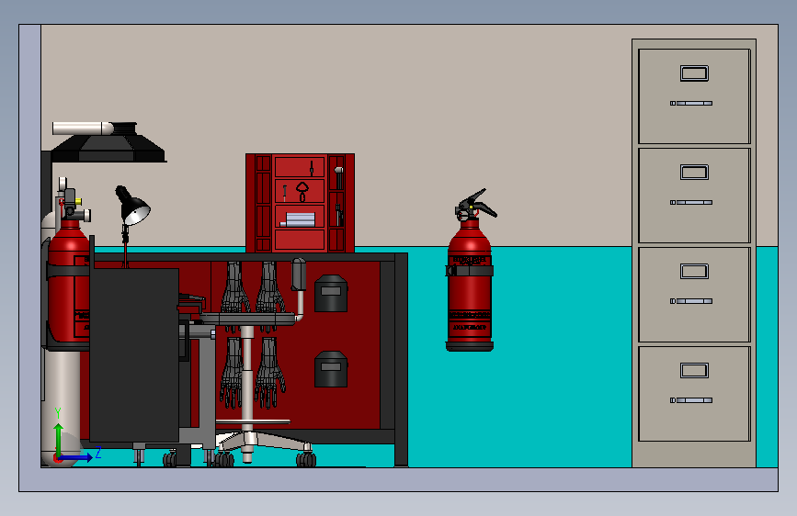This screenshot has height=516, width=797.
Task: Click the pull handle on the second cabinet drawer
Action: click(691, 202)
